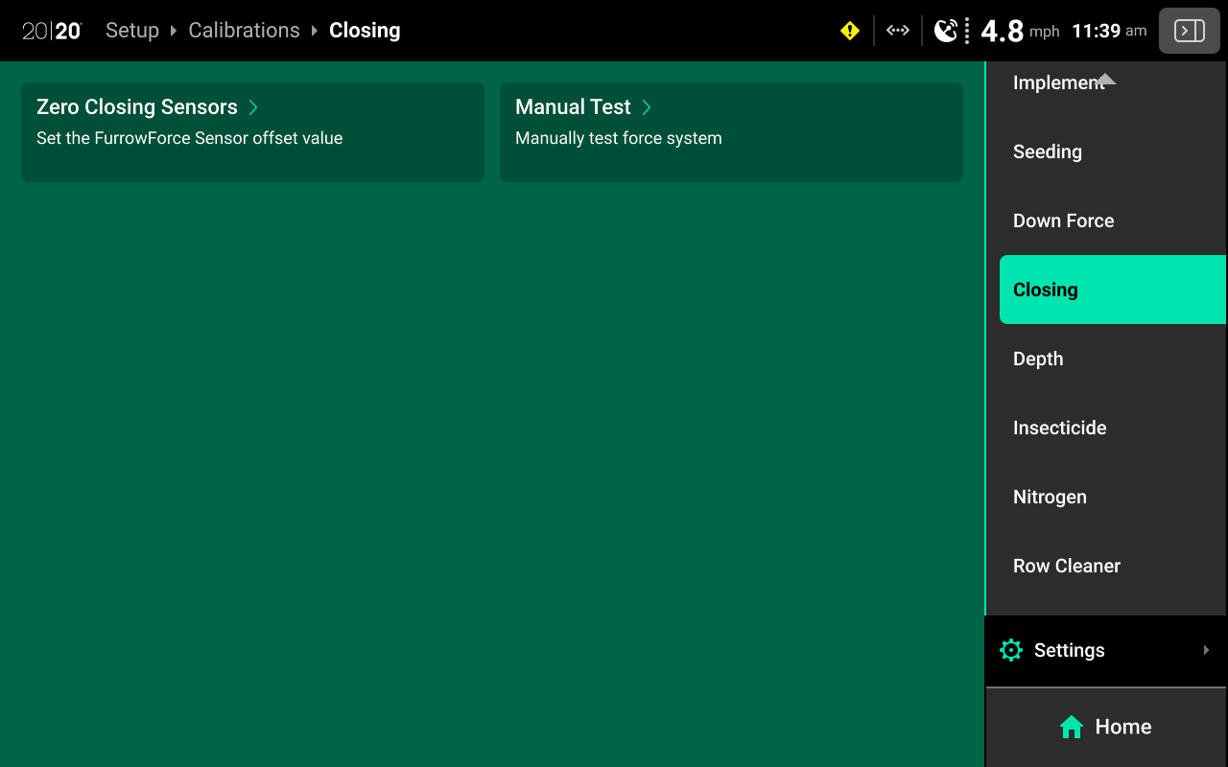Click the yellow warning diamond icon
1228x767 pixels.
(x=850, y=31)
